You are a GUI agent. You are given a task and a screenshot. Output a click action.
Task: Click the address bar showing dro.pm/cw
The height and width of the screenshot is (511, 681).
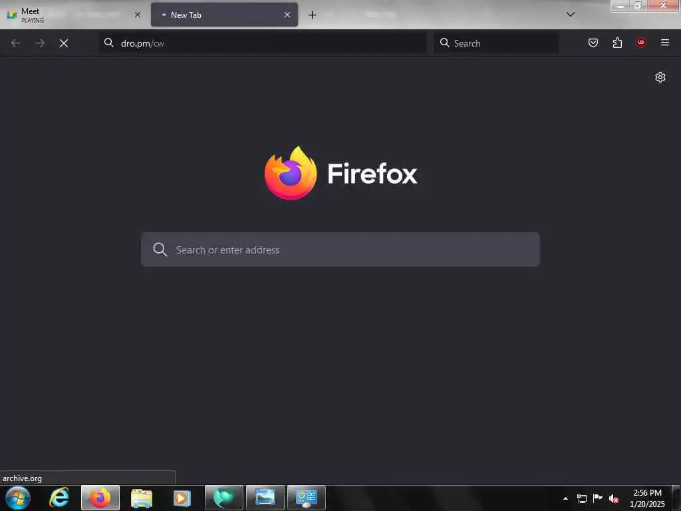click(263, 43)
